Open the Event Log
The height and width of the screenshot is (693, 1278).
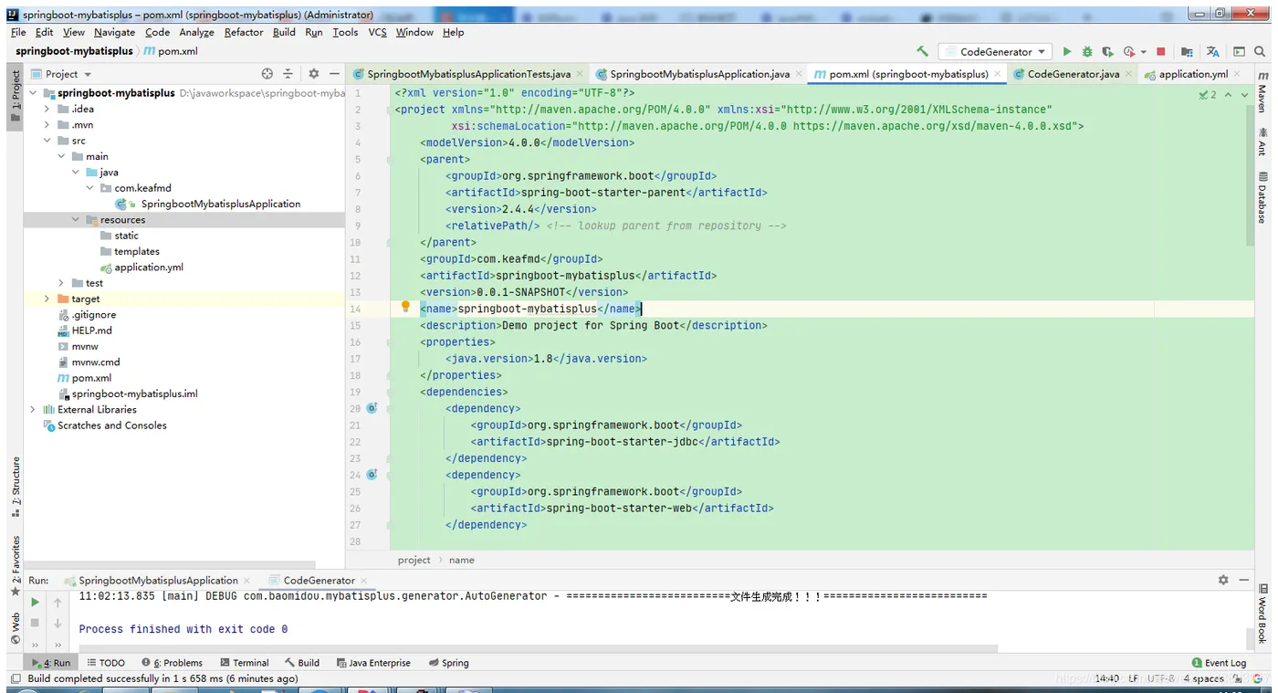click(x=1219, y=663)
